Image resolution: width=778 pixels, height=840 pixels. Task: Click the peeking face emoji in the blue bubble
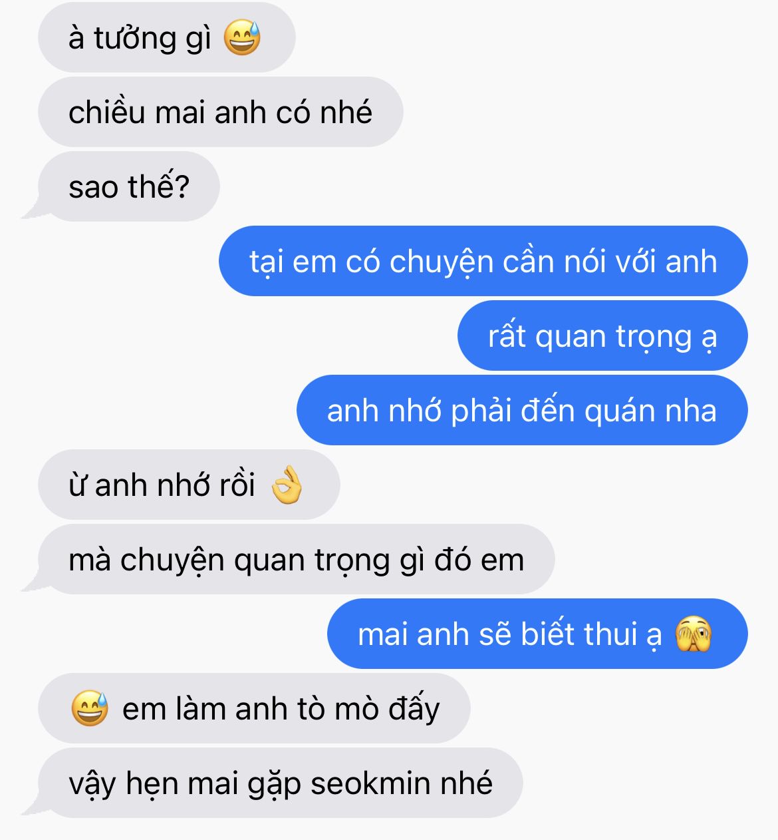(694, 634)
